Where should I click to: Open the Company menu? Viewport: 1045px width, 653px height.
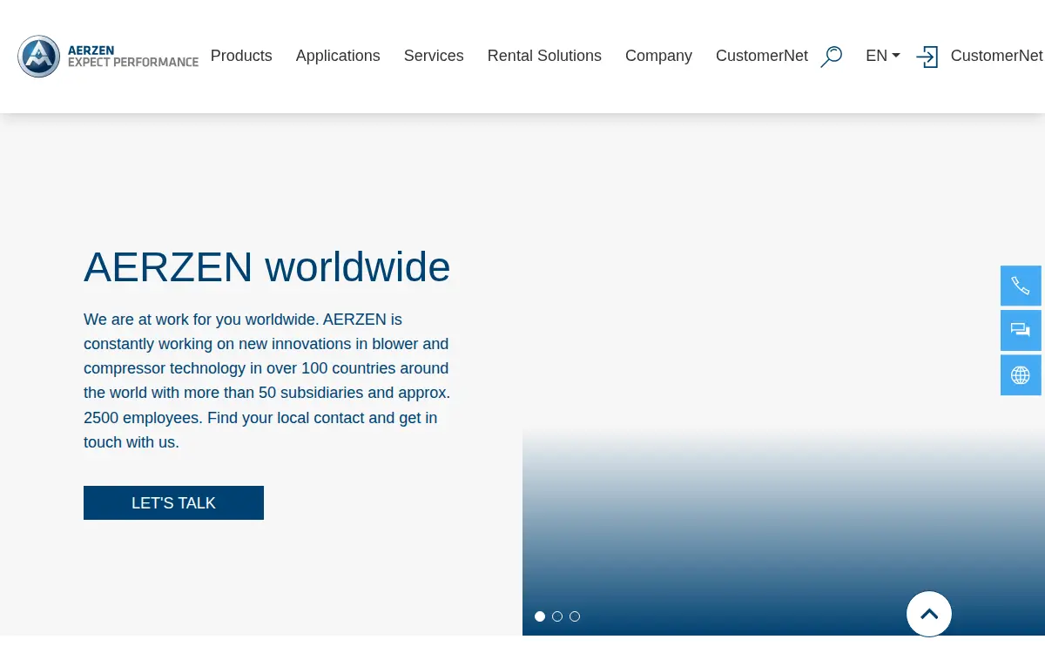tap(658, 56)
